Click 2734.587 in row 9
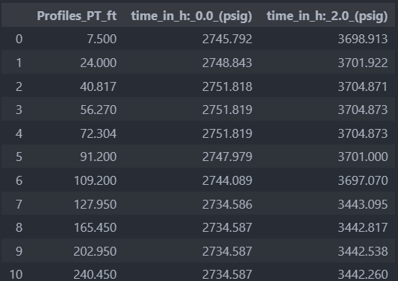Viewport: 398px width, 281px height. click(227, 251)
